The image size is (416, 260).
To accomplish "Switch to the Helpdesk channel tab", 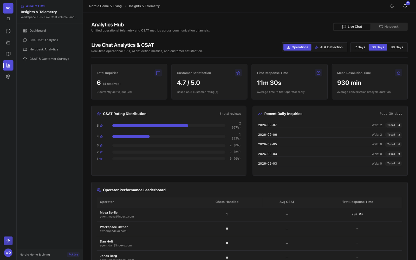I will (x=389, y=27).
